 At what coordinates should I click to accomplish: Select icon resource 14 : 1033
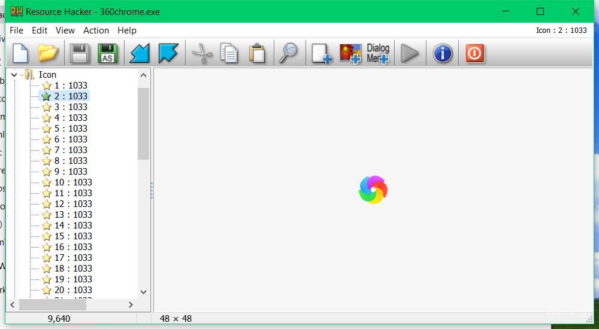pyautogui.click(x=73, y=225)
